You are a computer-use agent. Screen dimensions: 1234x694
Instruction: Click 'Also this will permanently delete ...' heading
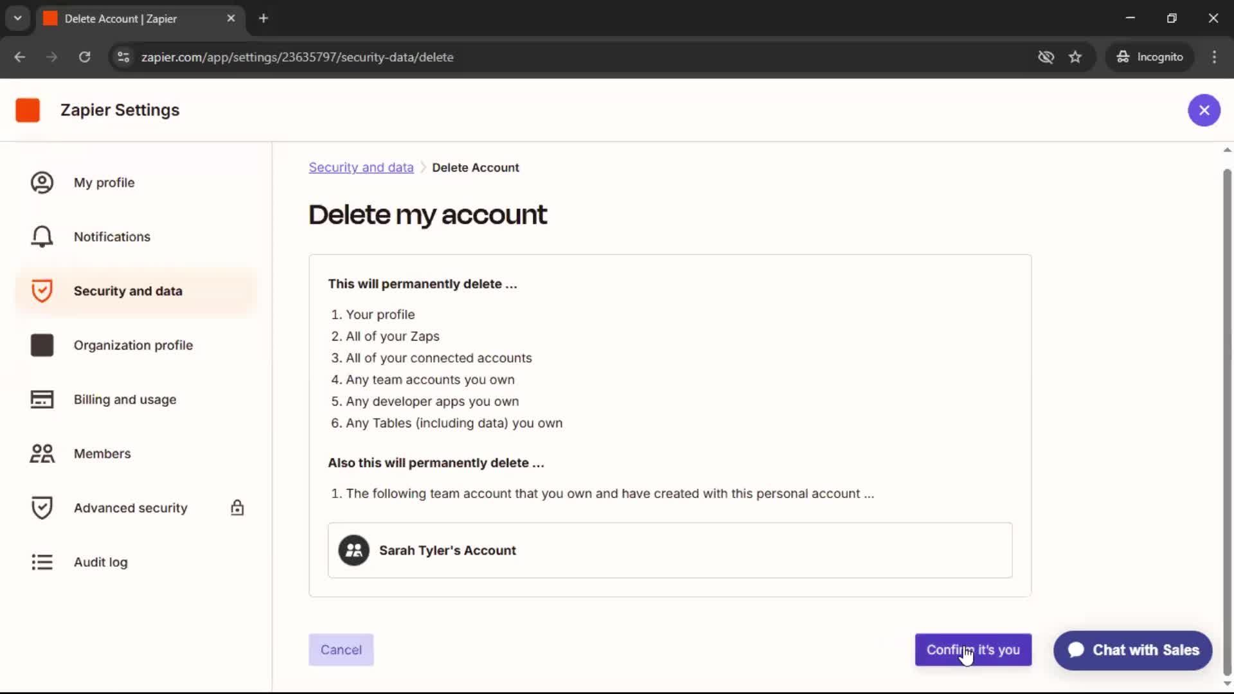(x=436, y=463)
